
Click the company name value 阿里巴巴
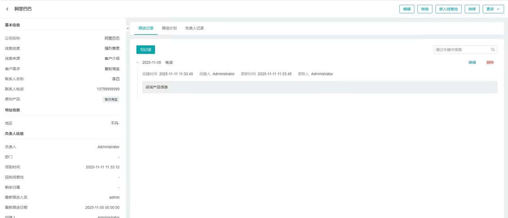112,38
